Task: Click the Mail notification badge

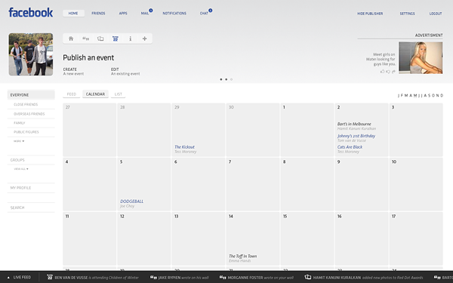Action: 151,11
